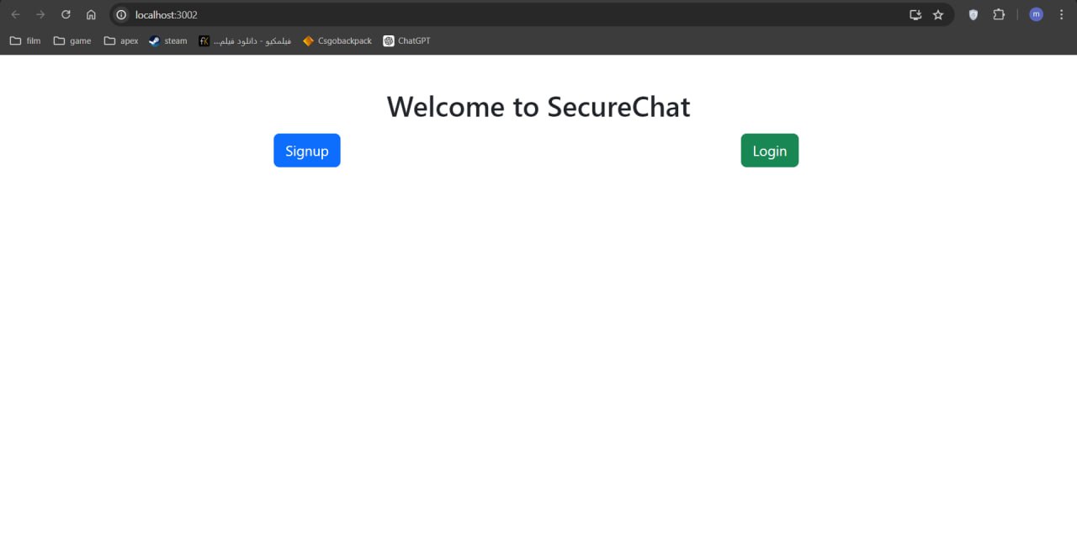Go to the browser home icon
Image resolution: width=1077 pixels, height=542 pixels.
(x=91, y=14)
